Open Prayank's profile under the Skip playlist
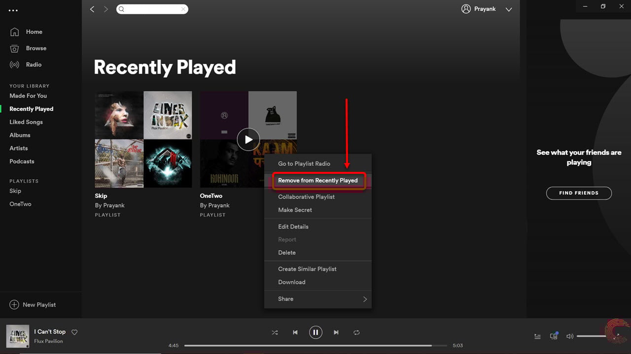This screenshot has height=354, width=631. (x=114, y=205)
